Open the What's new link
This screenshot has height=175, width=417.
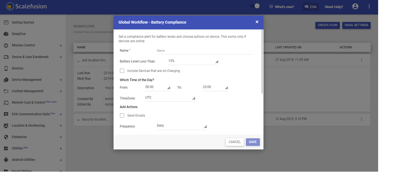coord(282,7)
